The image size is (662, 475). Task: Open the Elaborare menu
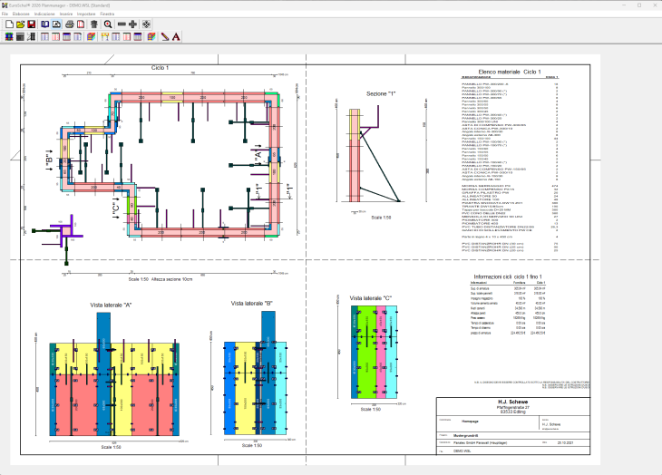21,14
